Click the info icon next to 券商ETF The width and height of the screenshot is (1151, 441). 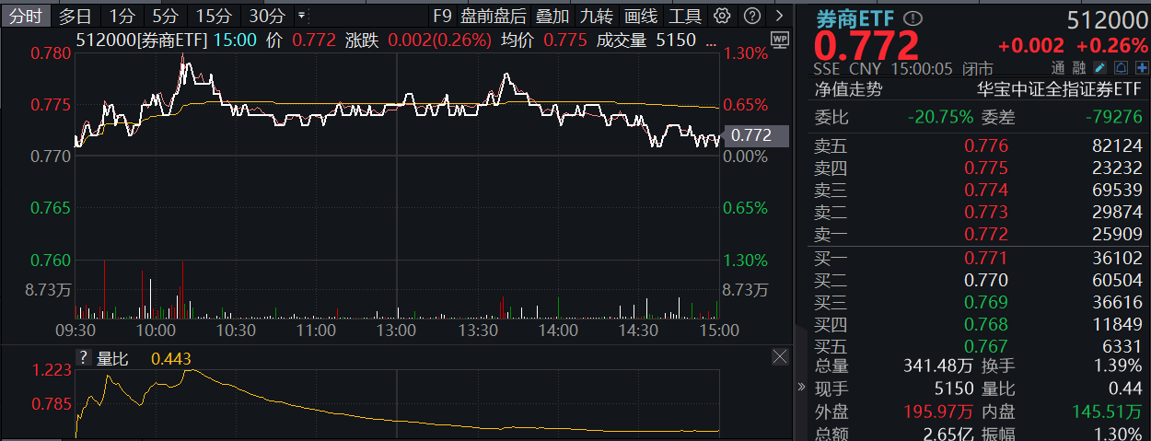(913, 19)
